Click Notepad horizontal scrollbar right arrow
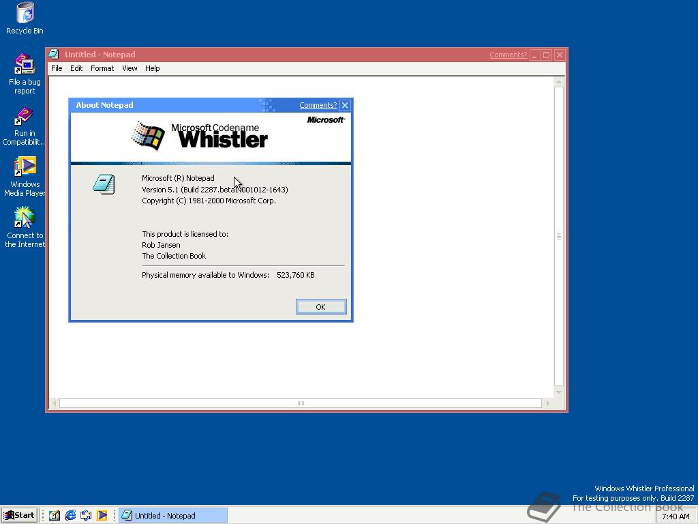This screenshot has width=698, height=524. point(547,403)
